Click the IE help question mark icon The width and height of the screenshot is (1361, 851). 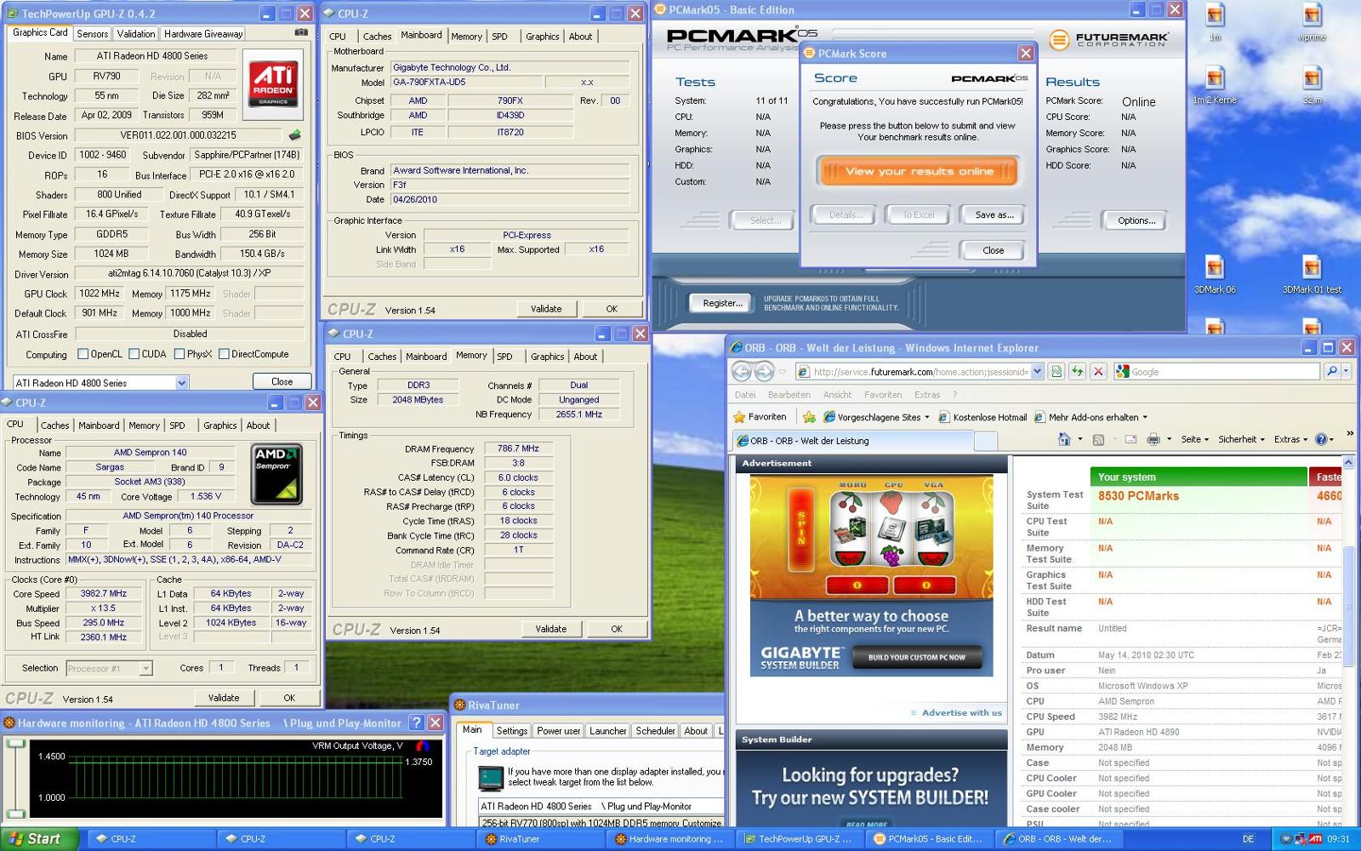point(1321,439)
